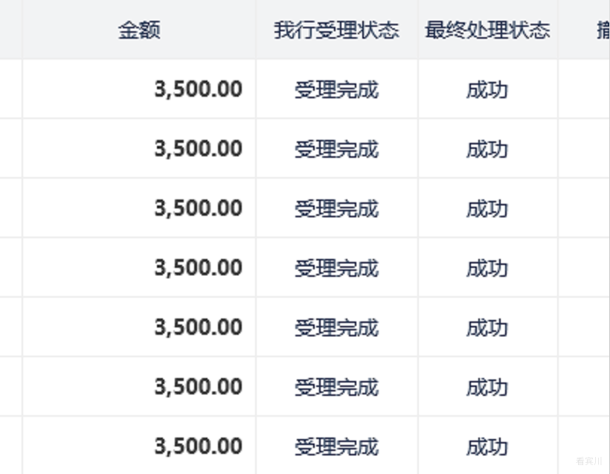The width and height of the screenshot is (610, 474).
Task: Click the 金额 column header
Action: coord(139,30)
